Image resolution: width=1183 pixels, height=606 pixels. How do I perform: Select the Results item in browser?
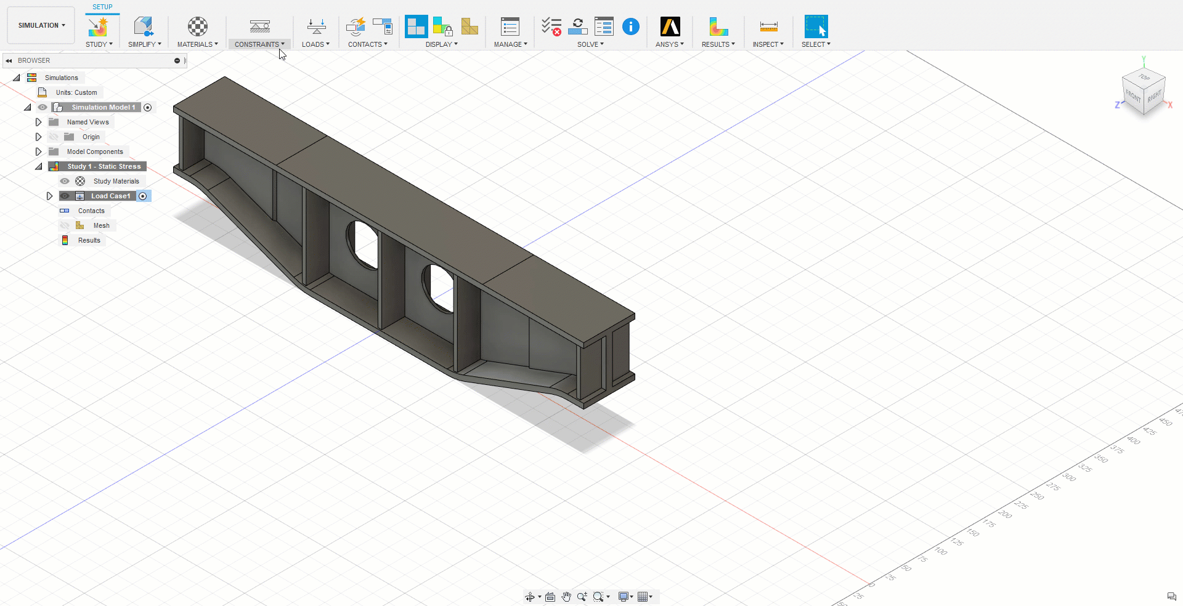[89, 240]
